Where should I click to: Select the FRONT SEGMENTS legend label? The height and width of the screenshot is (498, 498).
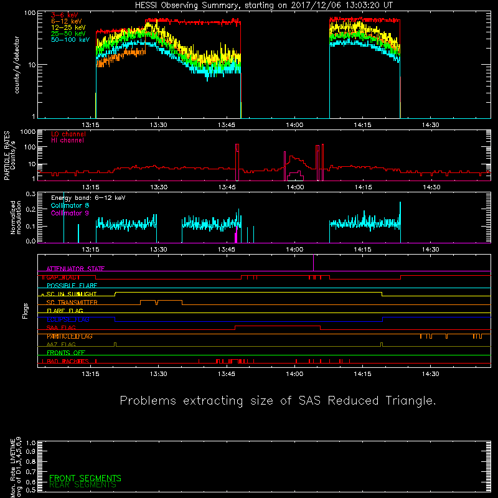(x=85, y=478)
